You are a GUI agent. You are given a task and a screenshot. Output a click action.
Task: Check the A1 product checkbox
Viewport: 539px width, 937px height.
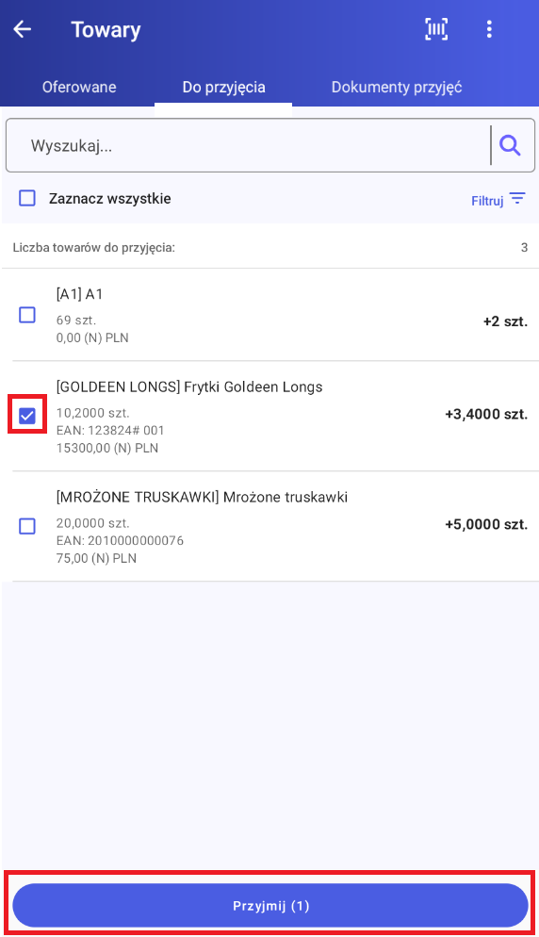click(27, 314)
